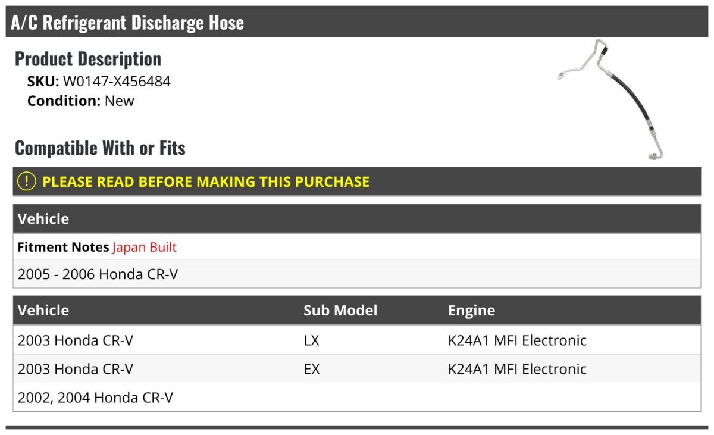The height and width of the screenshot is (435, 714).
Task: Select the 2003 Honda CR-V EX row
Action: (357, 369)
